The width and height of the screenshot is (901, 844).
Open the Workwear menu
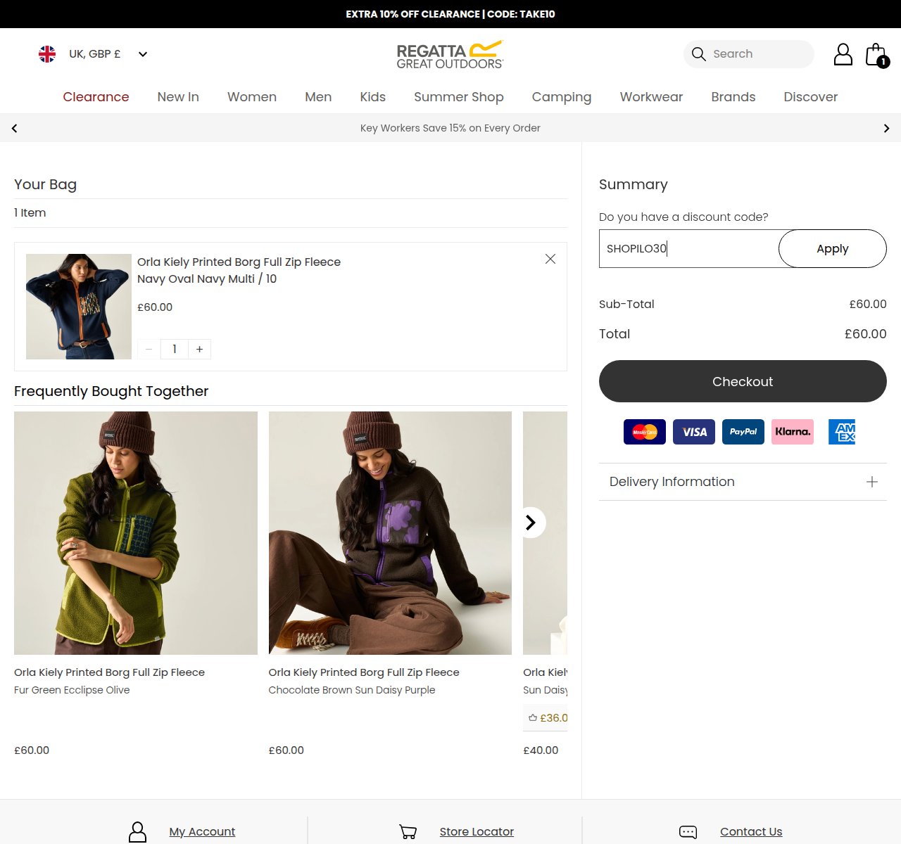coord(651,97)
